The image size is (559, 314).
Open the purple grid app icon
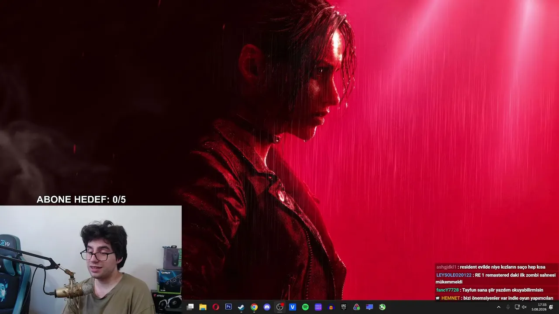(318, 307)
